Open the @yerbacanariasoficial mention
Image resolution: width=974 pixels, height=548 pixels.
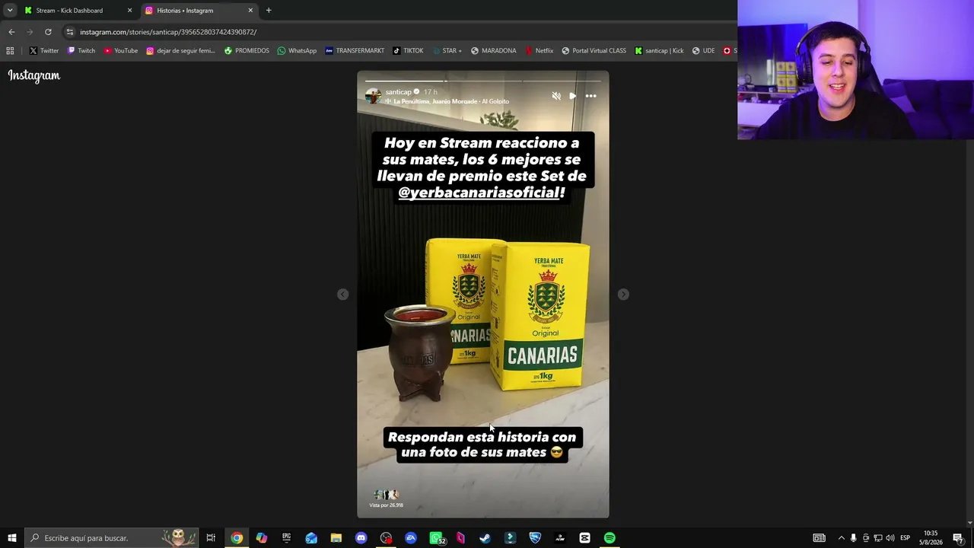[479, 193]
